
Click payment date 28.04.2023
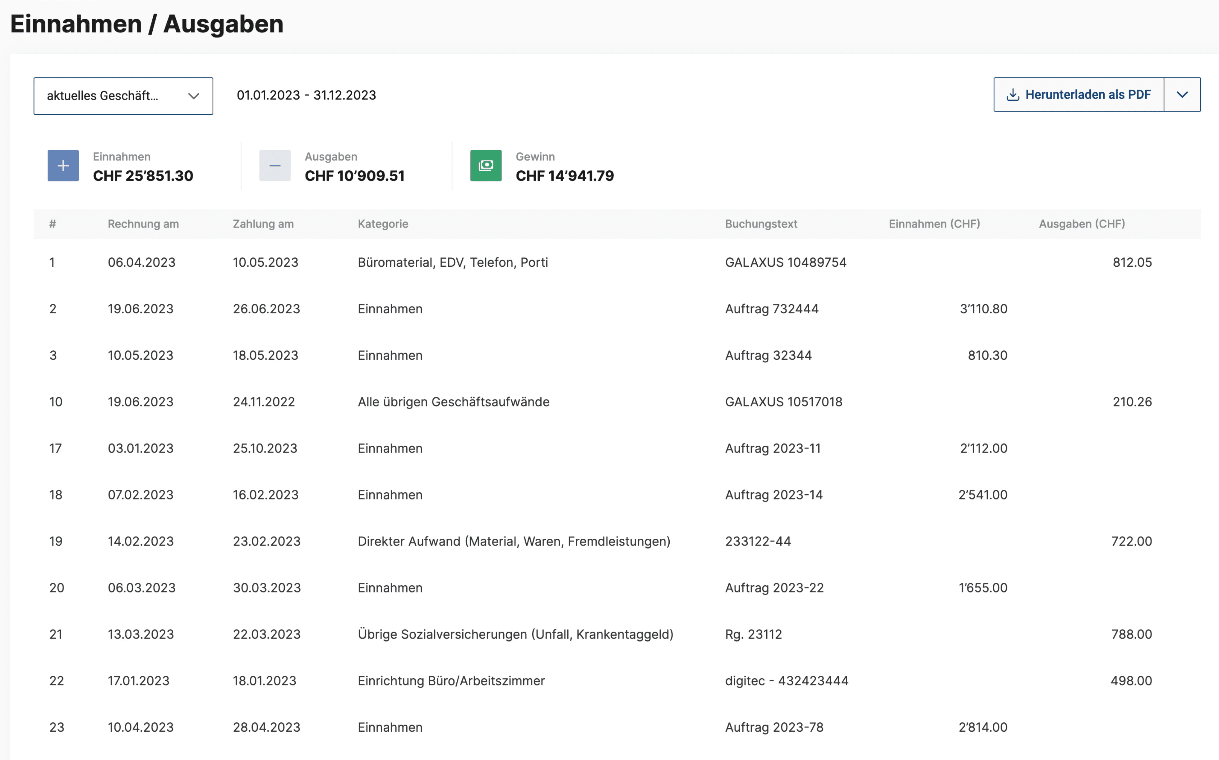266,727
